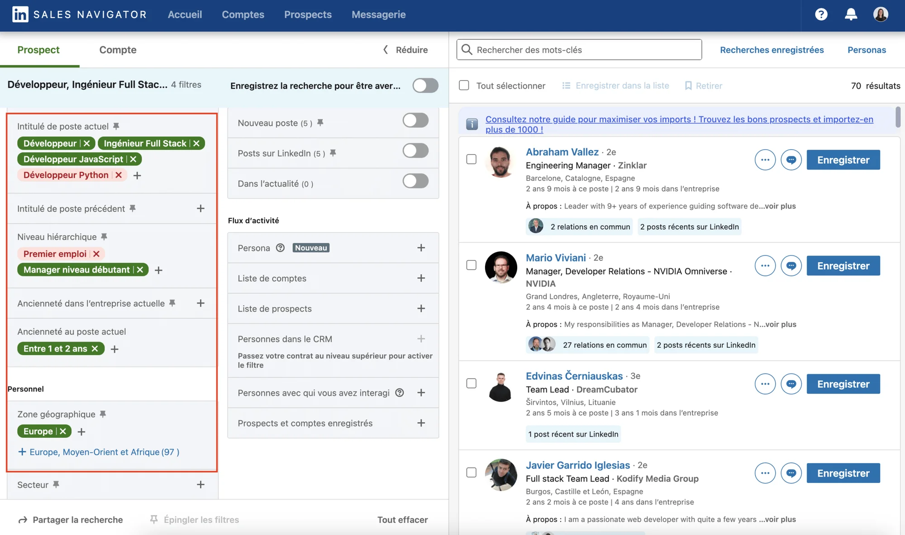Check the Tout sélectionner checkbox

464,85
